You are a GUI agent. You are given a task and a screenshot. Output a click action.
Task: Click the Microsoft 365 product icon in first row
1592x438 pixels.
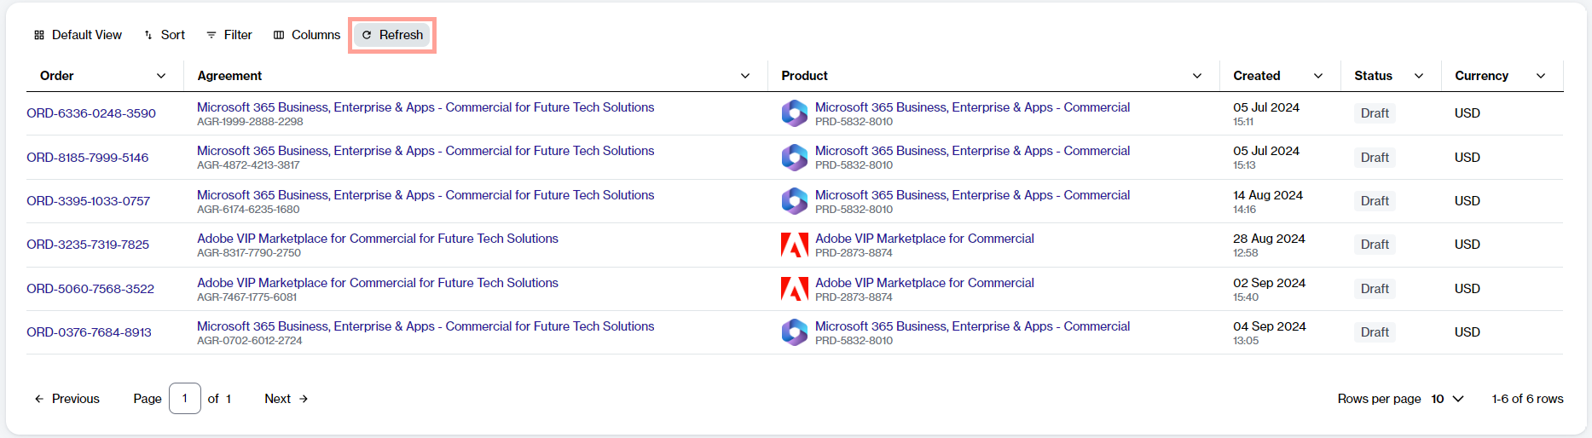click(x=795, y=113)
